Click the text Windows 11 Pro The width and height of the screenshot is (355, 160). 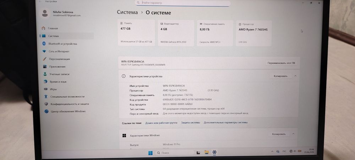pyautogui.click(x=171, y=144)
